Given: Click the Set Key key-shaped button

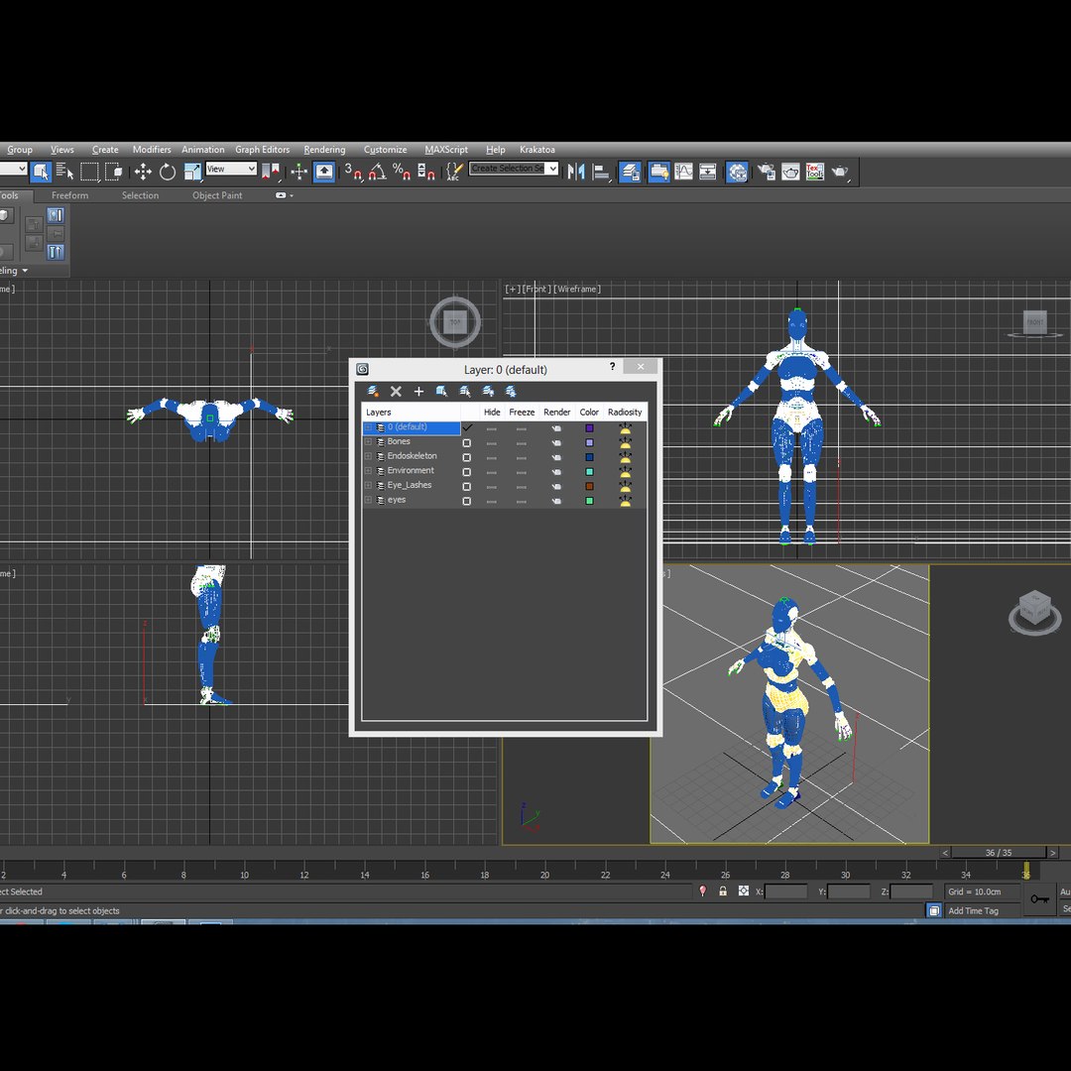Looking at the screenshot, I should click(x=1039, y=898).
